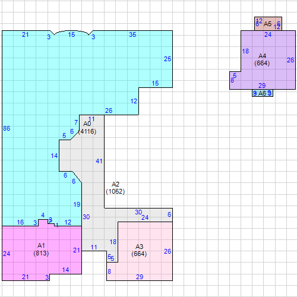Select the A2 (1052) area label
The height and width of the screenshot is (297, 297).
tap(115, 188)
